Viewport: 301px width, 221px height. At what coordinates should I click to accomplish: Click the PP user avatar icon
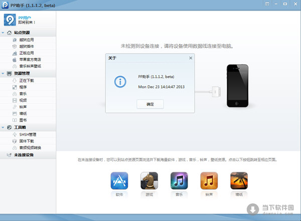pyautogui.click(x=10, y=20)
